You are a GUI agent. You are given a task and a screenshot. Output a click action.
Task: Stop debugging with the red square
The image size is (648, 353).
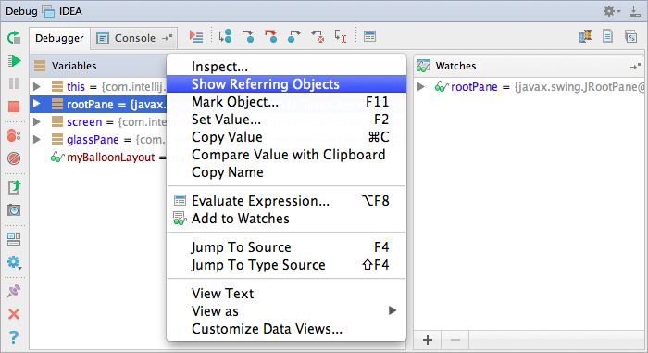pyautogui.click(x=14, y=107)
